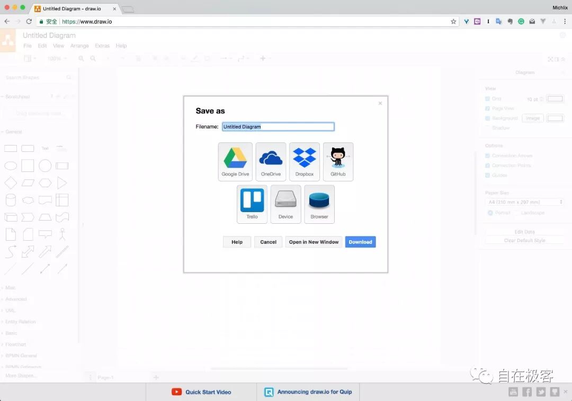This screenshot has height=401, width=572.
Task: Collapse the General shapes section
Action: point(13,132)
